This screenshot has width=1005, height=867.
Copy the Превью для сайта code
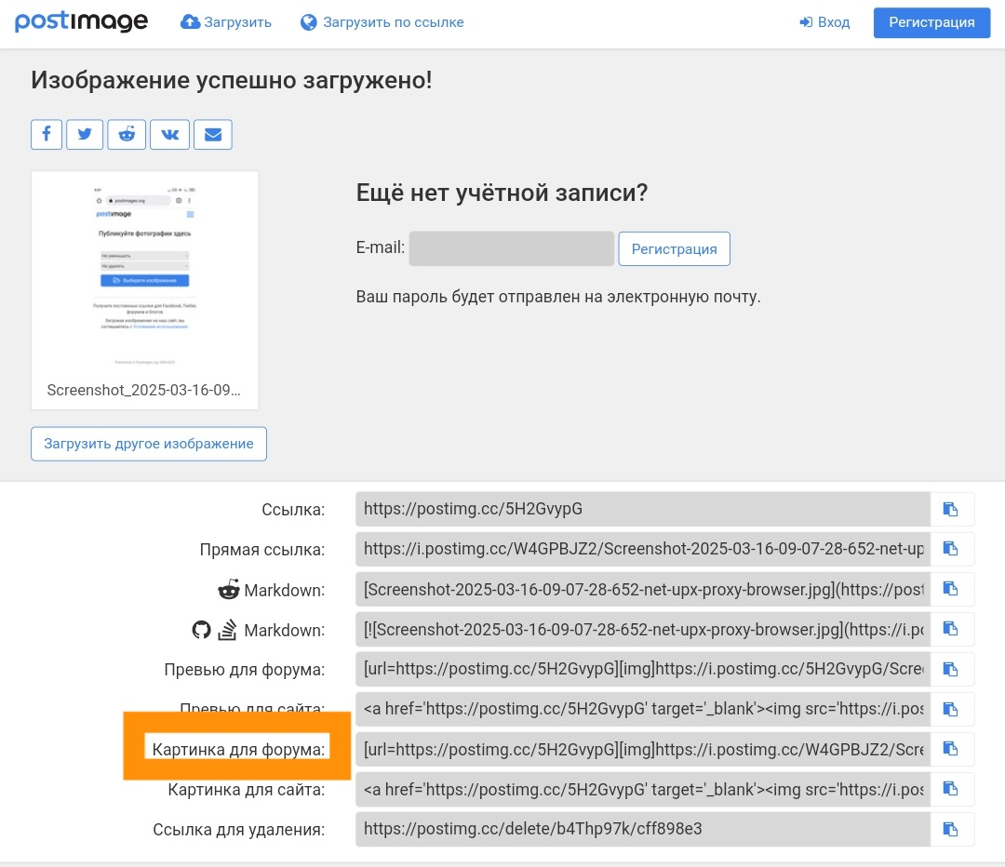click(950, 709)
